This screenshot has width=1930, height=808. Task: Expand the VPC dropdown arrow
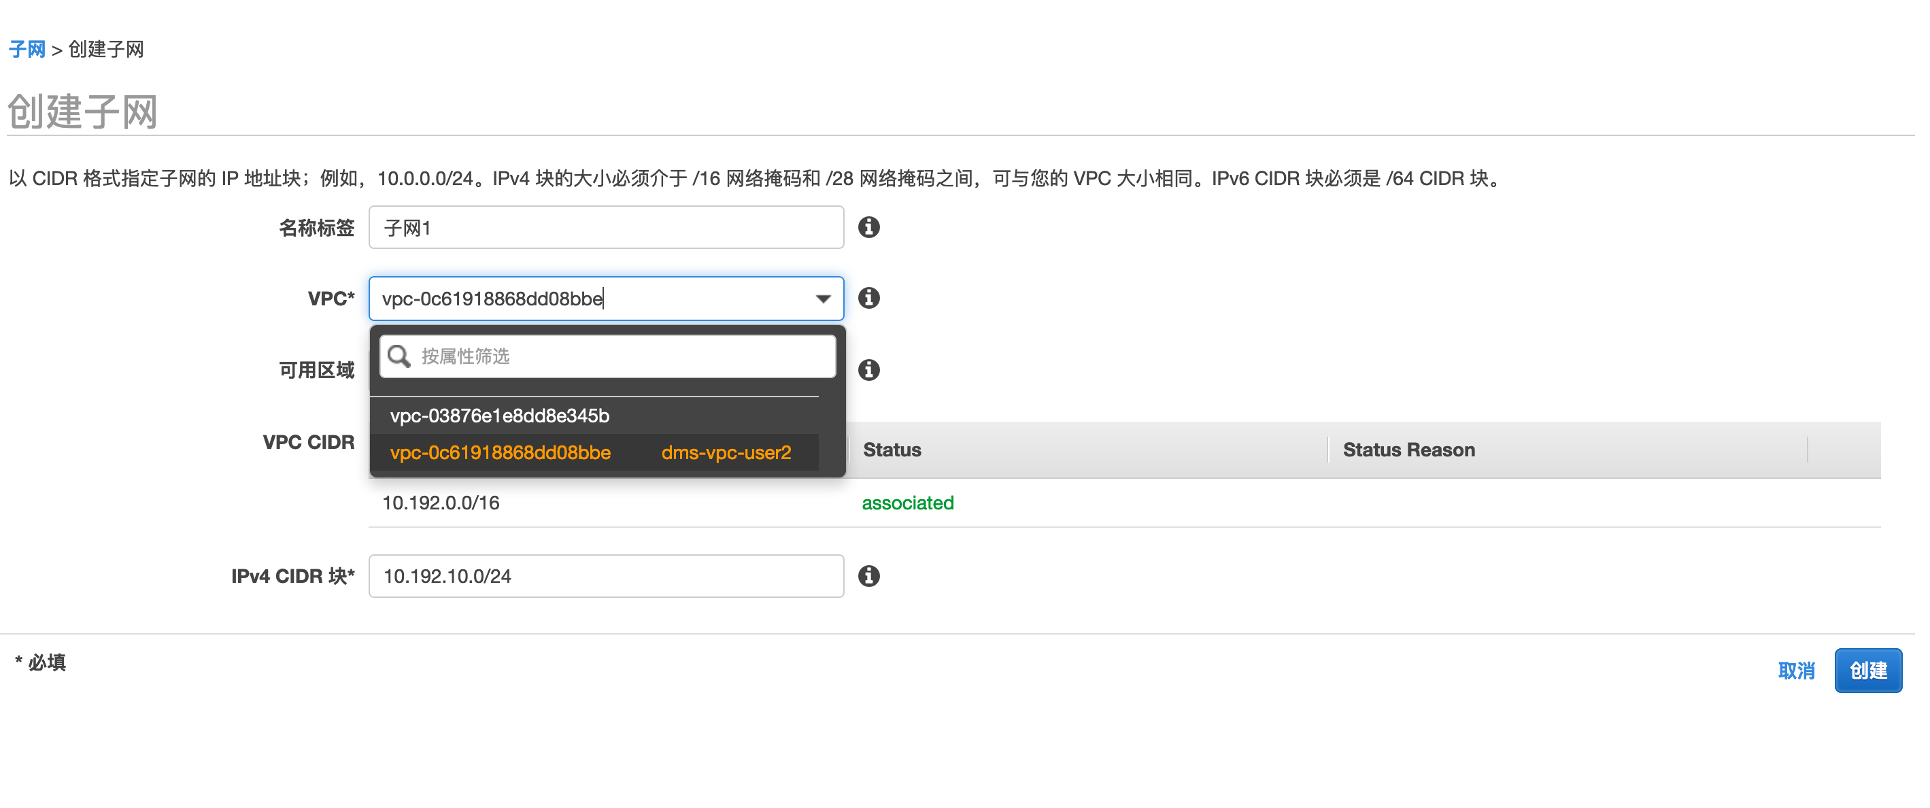[x=823, y=299]
